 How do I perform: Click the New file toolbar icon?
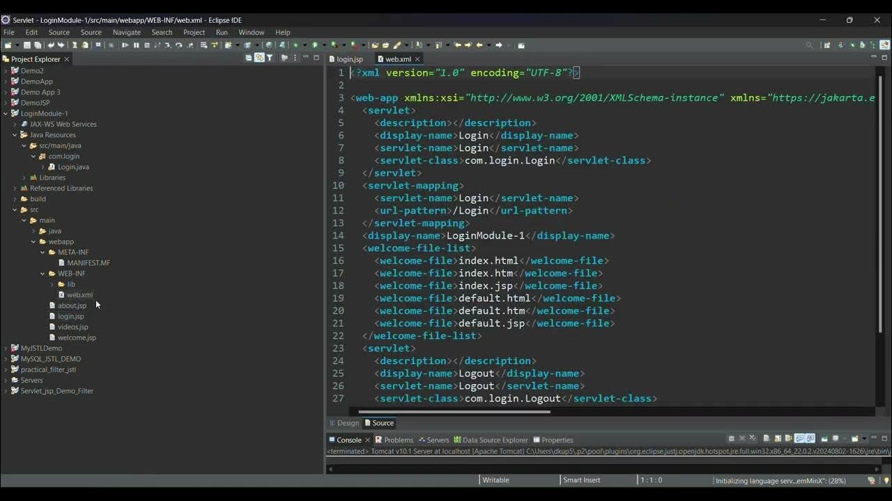(x=8, y=45)
